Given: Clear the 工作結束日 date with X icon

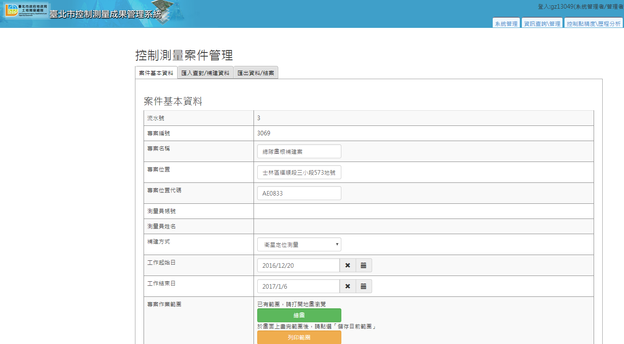Looking at the screenshot, I should point(347,286).
